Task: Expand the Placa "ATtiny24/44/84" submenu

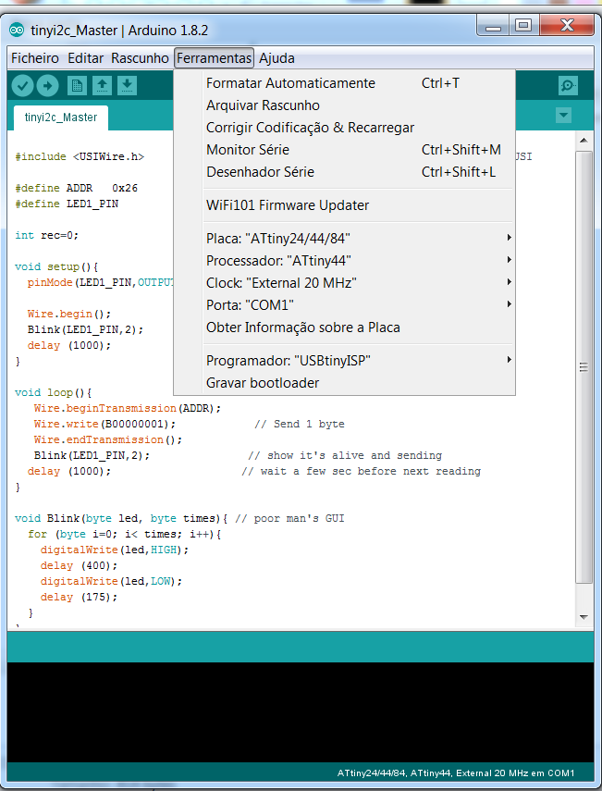Action: [x=358, y=238]
